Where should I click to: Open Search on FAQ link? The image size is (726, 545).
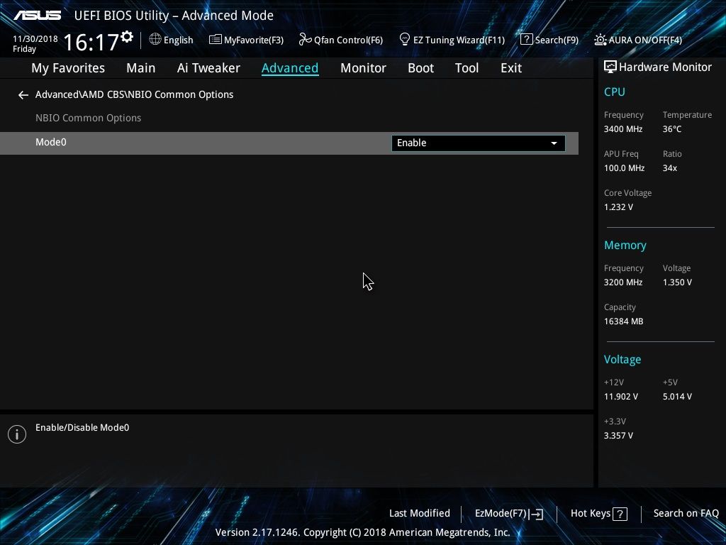[x=686, y=514]
